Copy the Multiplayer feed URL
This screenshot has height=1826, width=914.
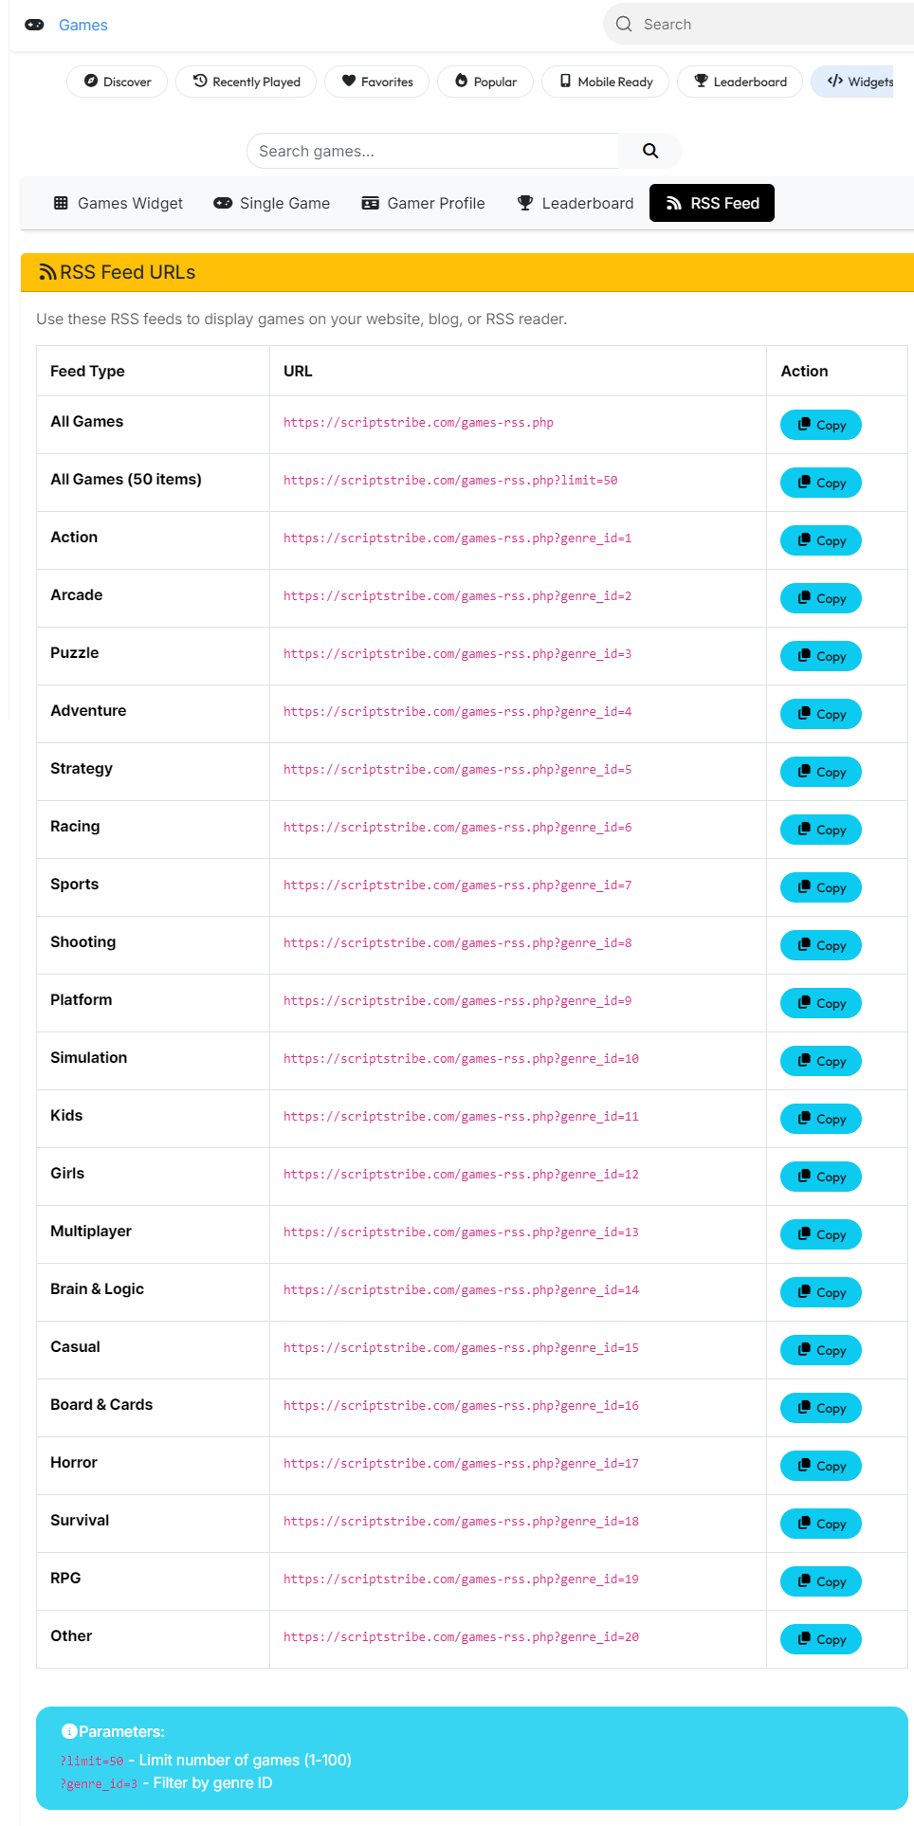pos(821,1234)
